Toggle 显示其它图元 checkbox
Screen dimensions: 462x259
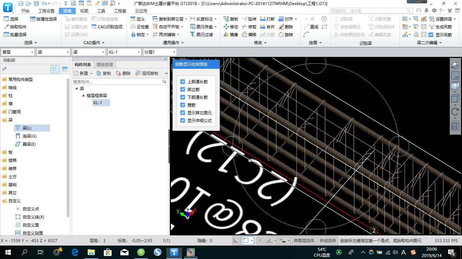(183, 113)
